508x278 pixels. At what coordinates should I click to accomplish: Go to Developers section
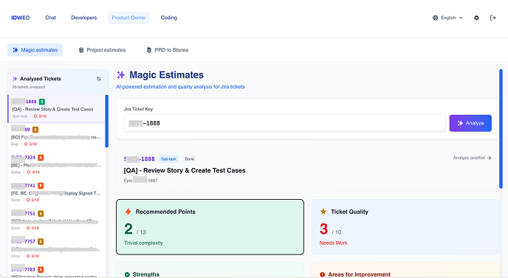(x=84, y=18)
